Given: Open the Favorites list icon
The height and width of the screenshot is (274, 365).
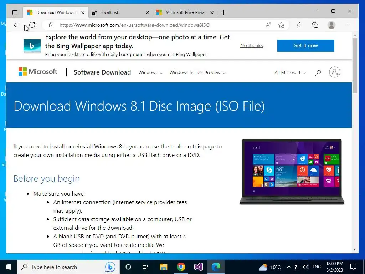Looking at the screenshot, I should (x=299, y=25).
